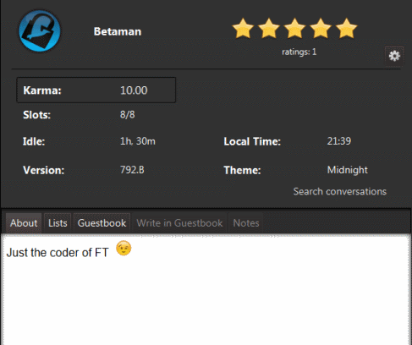Screen dimensions: 412x345
Task: Click the version number 792.B
Action: tap(132, 170)
